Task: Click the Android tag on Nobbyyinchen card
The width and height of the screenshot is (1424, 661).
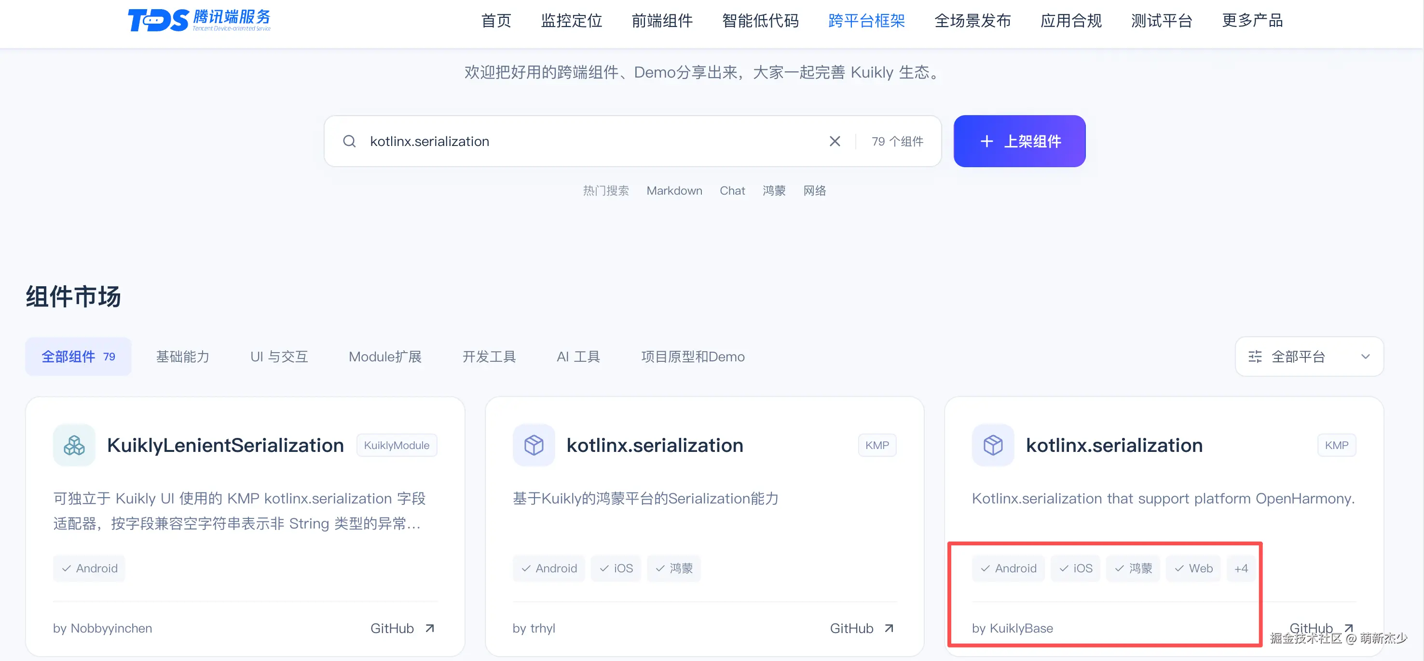Action: click(90, 568)
